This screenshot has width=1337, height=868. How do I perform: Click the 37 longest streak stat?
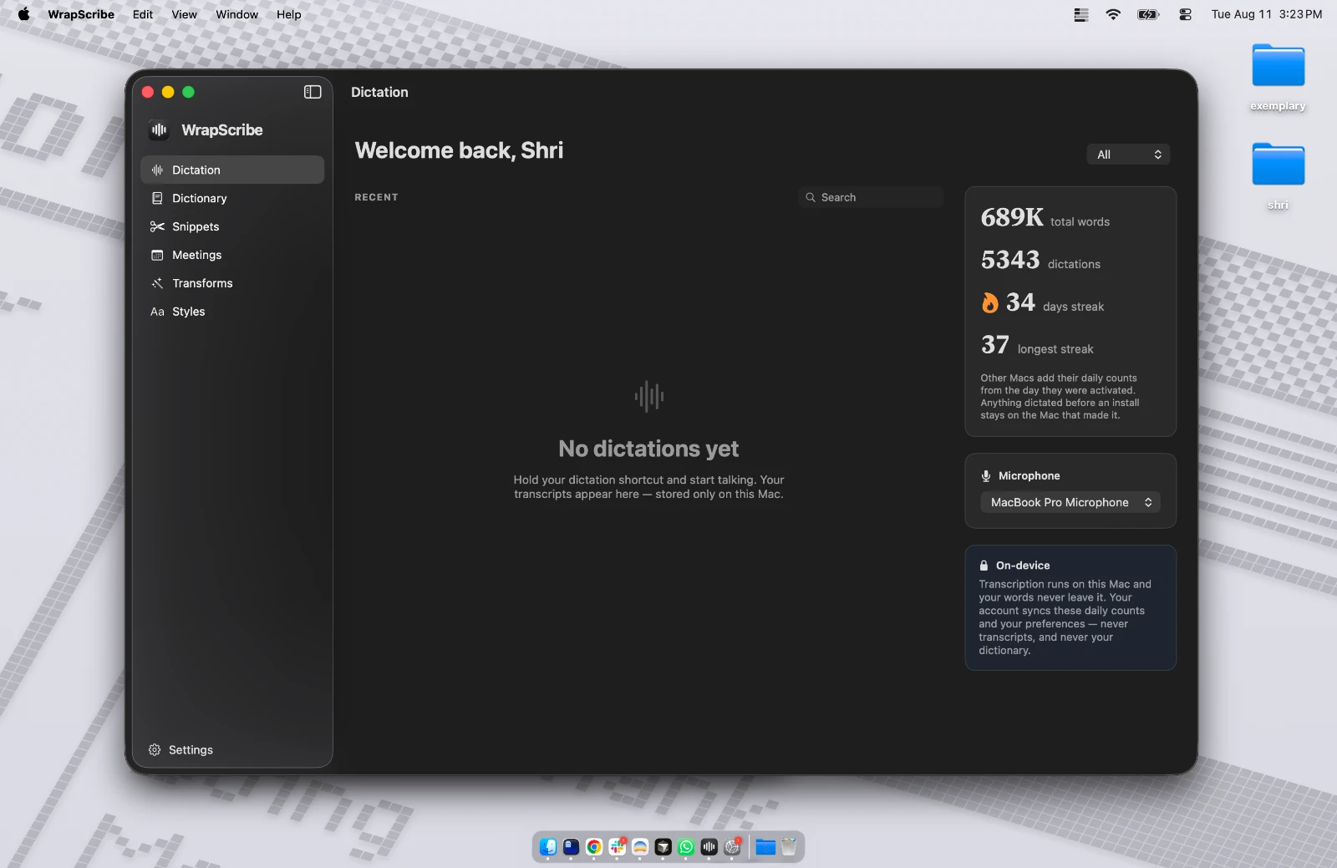point(1037,345)
